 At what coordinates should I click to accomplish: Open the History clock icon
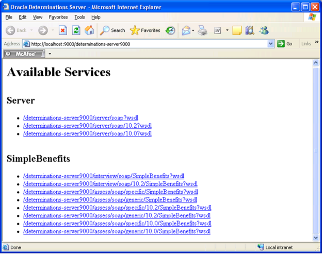170,30
